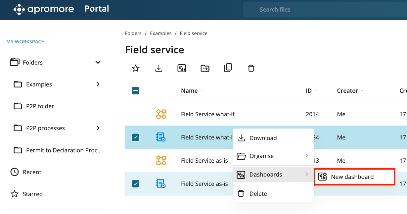Open dashboard via toolbar chart icon

pos(182,68)
